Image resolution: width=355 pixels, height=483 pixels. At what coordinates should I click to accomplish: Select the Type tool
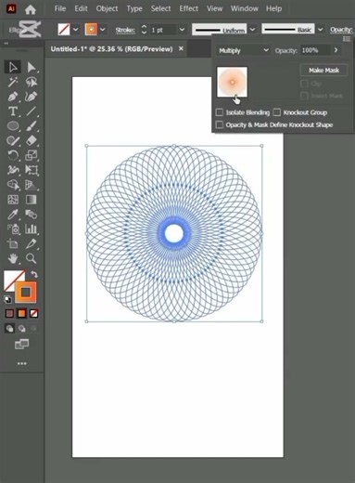tap(13, 111)
